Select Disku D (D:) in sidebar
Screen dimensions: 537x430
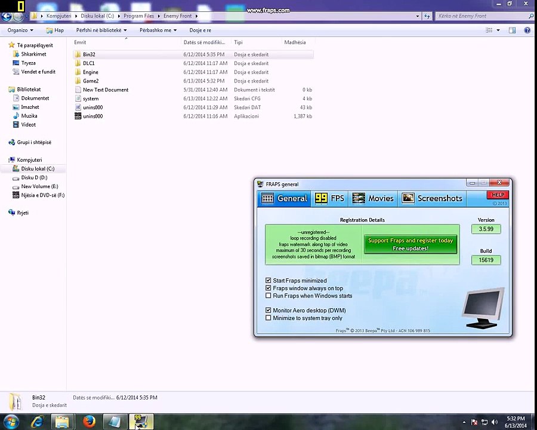tap(34, 177)
